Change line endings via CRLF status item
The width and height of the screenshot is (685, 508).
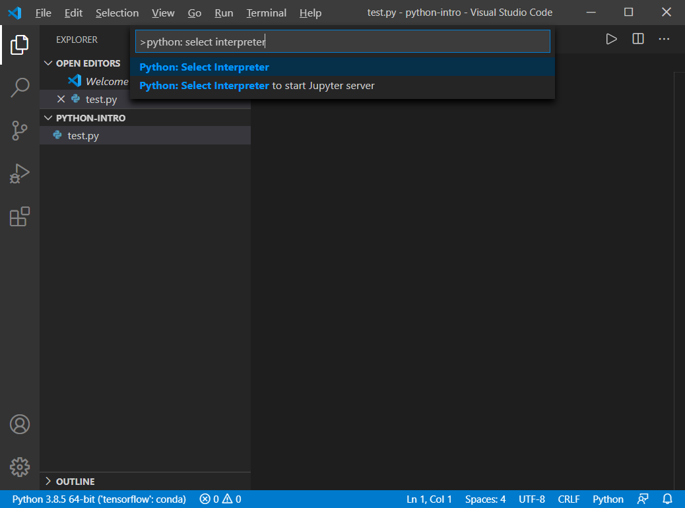click(568, 499)
